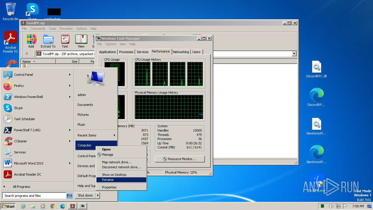Image resolution: width=373 pixels, height=210 pixels.
Task: Expand CCleaner jump list arrow
Action: pos(70,141)
